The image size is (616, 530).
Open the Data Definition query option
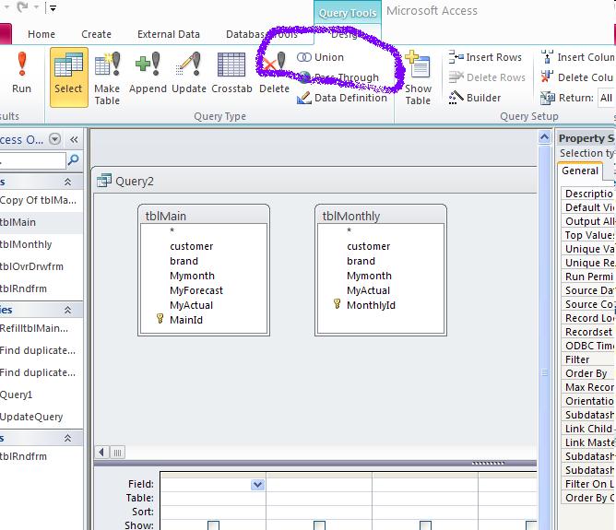pos(342,98)
